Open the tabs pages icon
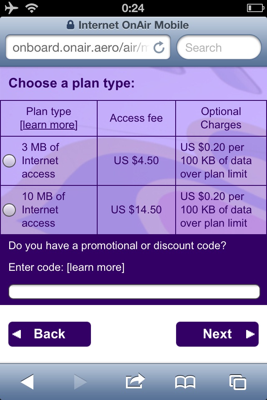267x400 pixels. pyautogui.click(x=238, y=382)
